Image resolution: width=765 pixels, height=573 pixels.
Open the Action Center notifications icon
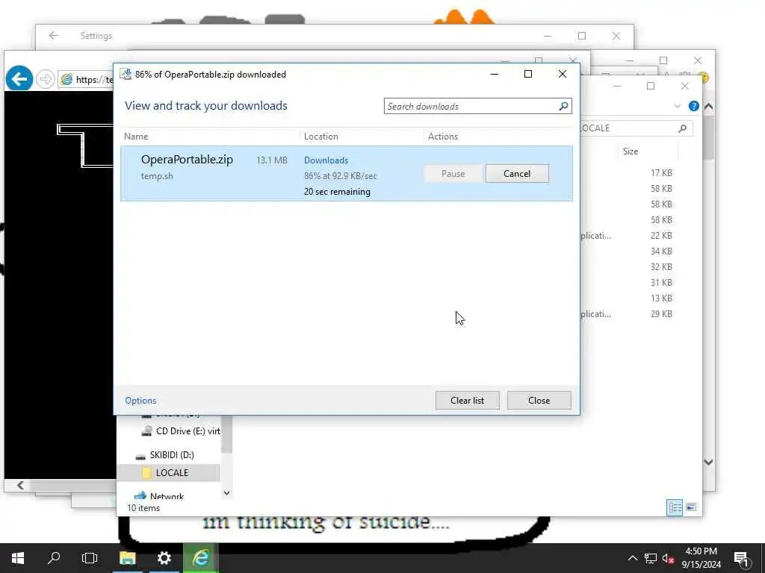coord(742,558)
